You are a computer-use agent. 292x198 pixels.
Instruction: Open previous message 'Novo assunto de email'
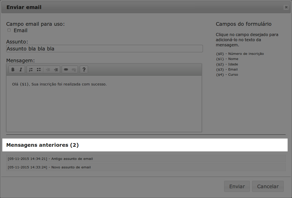coord(146,167)
